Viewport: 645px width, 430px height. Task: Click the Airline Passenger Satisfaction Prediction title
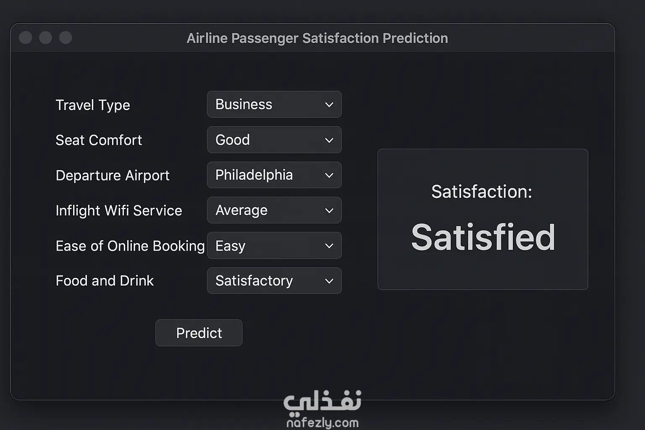317,38
